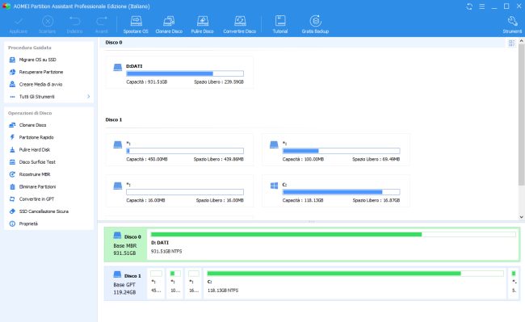This screenshot has width=525, height=322.
Task: Select the 450.00MB partition card
Action: pyautogui.click(x=179, y=150)
